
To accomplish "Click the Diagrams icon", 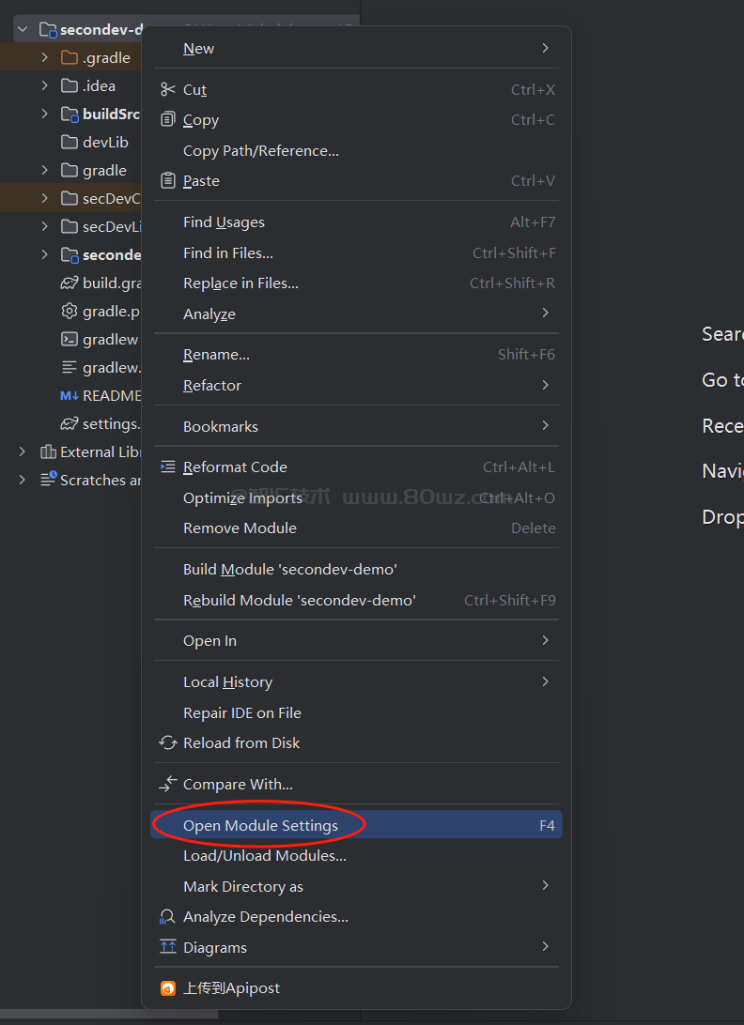I will pyautogui.click(x=168, y=947).
